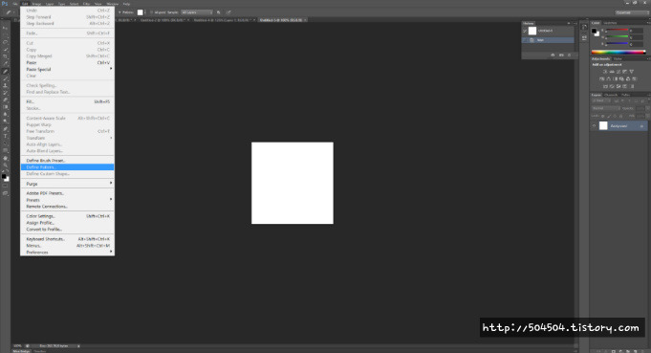This screenshot has height=353, width=651.
Task: Select the Zoom tool
Action: pos(5,165)
